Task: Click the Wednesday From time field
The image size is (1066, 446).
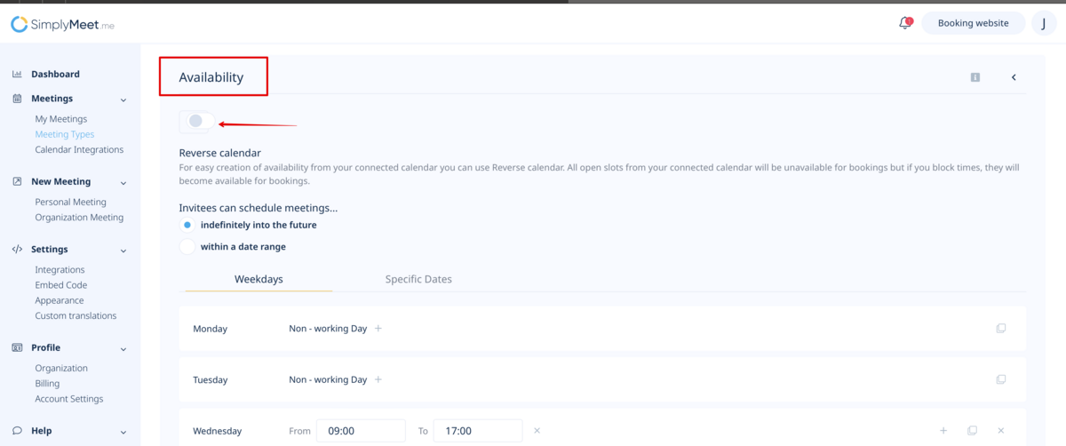Action: pos(361,431)
